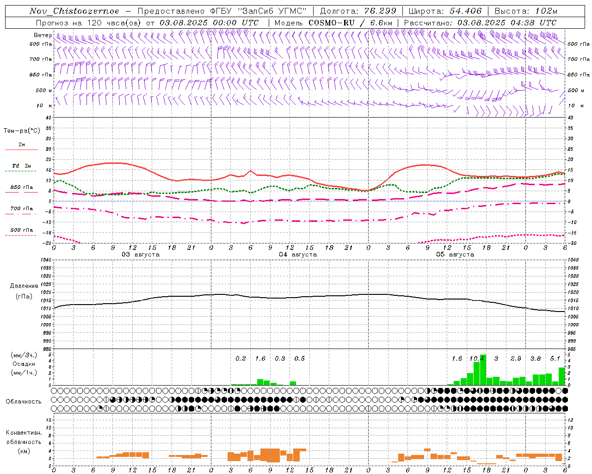Click the Давление pressure panel label
The width and height of the screenshot is (592, 474).
(x=24, y=286)
